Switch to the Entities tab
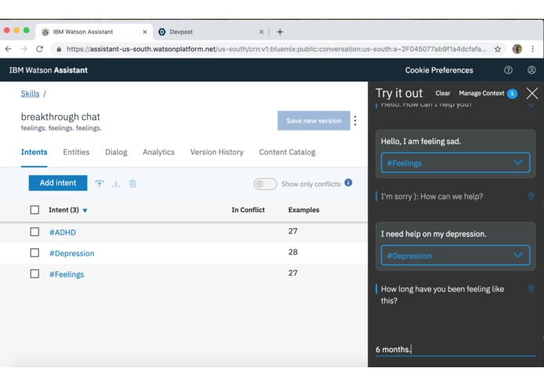544x386 pixels. pos(76,152)
